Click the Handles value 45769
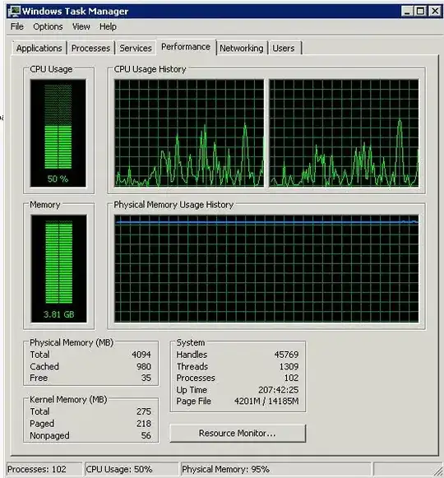Viewport: 444px width, 478px height. pyautogui.click(x=286, y=355)
